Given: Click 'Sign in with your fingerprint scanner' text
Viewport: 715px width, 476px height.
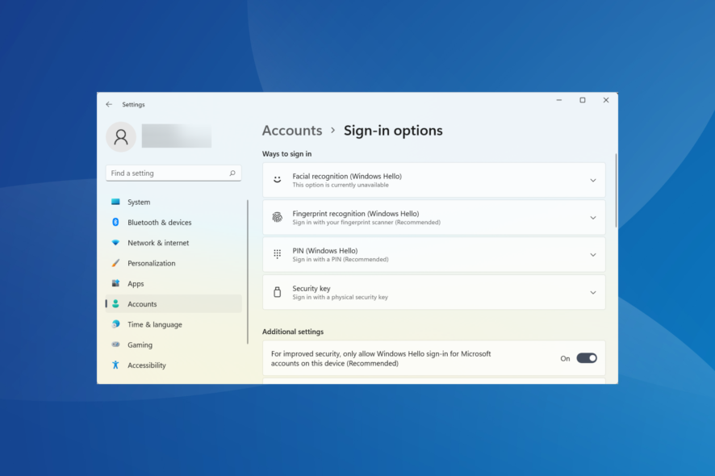Looking at the screenshot, I should coord(343,223).
